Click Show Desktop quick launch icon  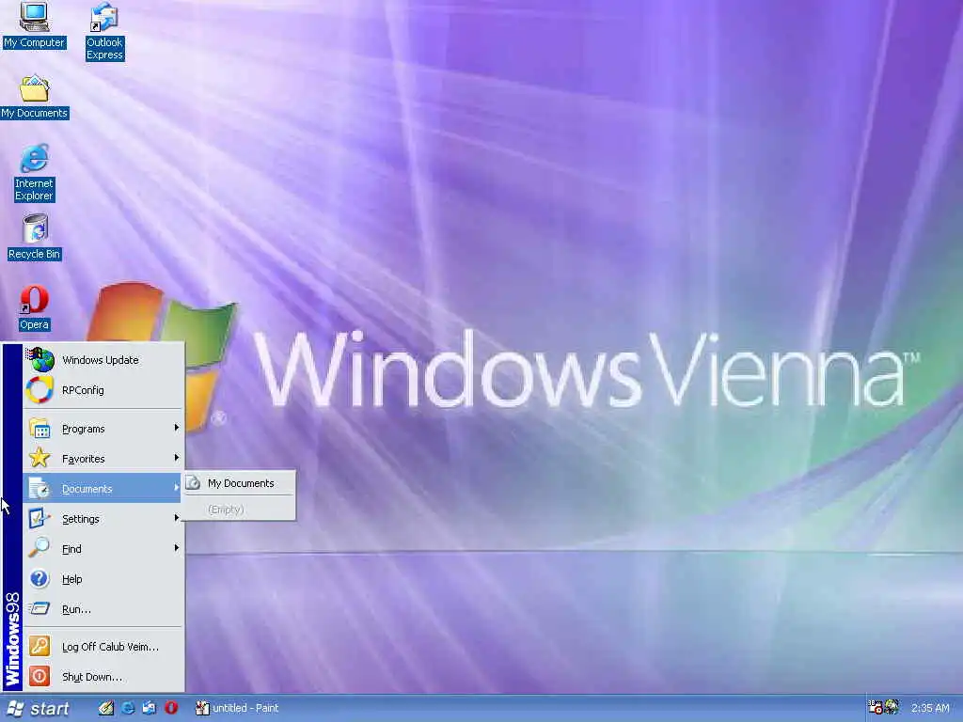106,708
